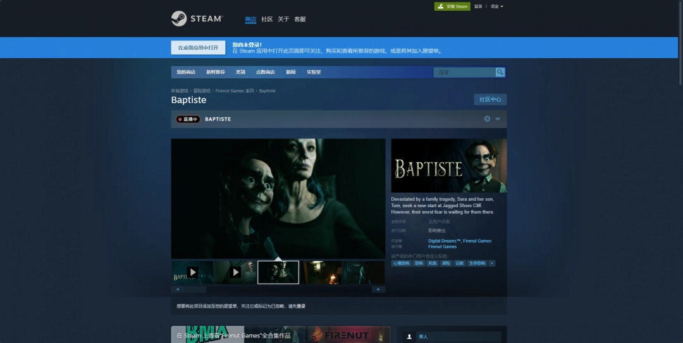Open the 社区 tab in the header

click(267, 19)
